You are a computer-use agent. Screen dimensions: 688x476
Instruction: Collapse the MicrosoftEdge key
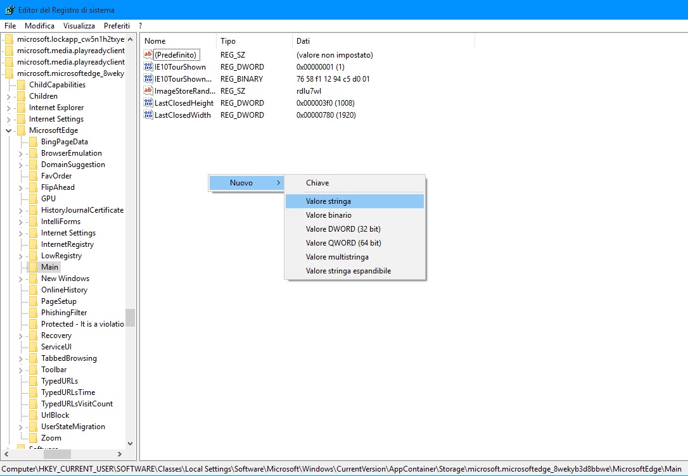point(9,130)
